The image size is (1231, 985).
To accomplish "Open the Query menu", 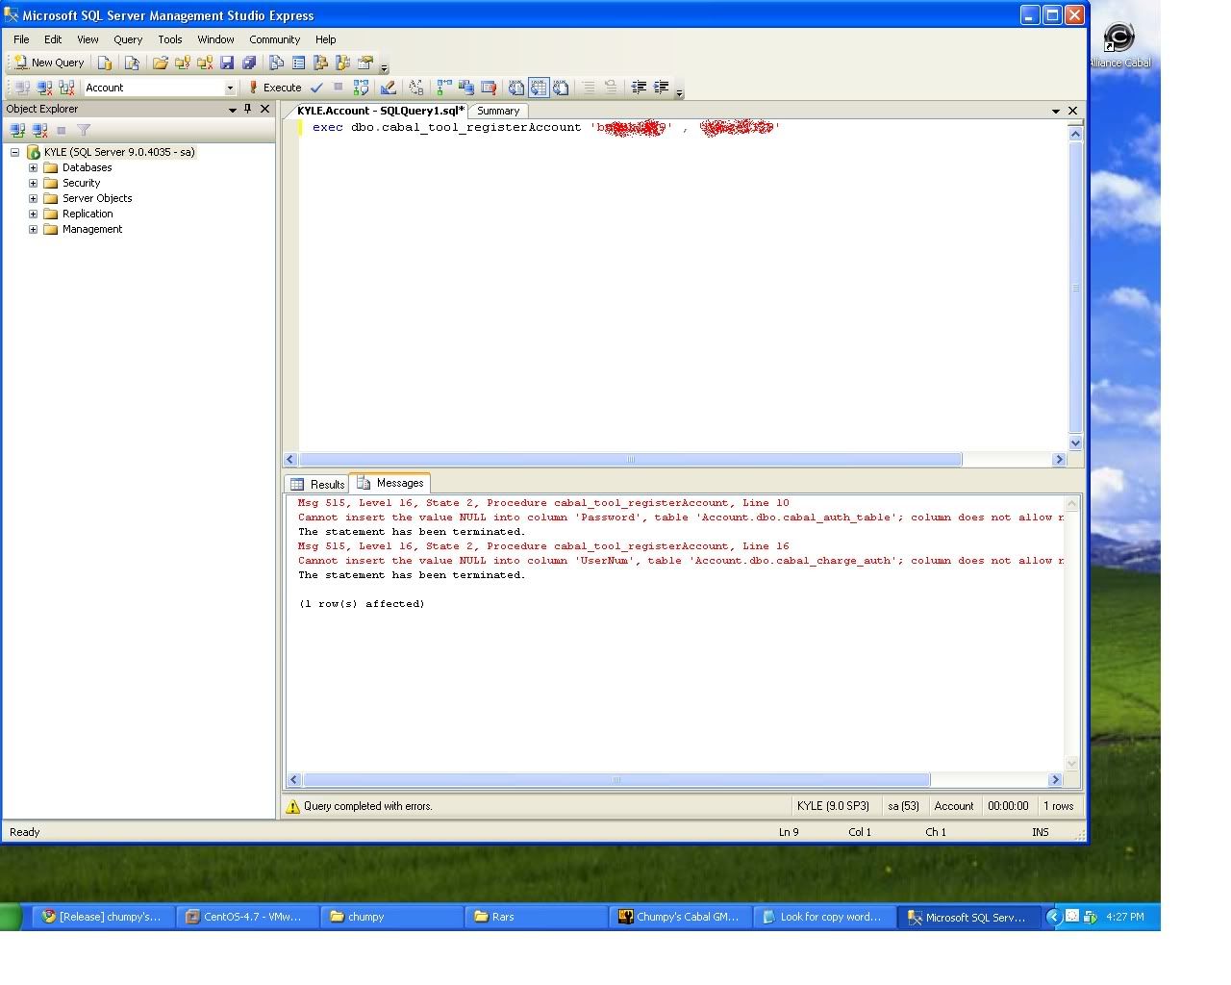I will (x=127, y=39).
